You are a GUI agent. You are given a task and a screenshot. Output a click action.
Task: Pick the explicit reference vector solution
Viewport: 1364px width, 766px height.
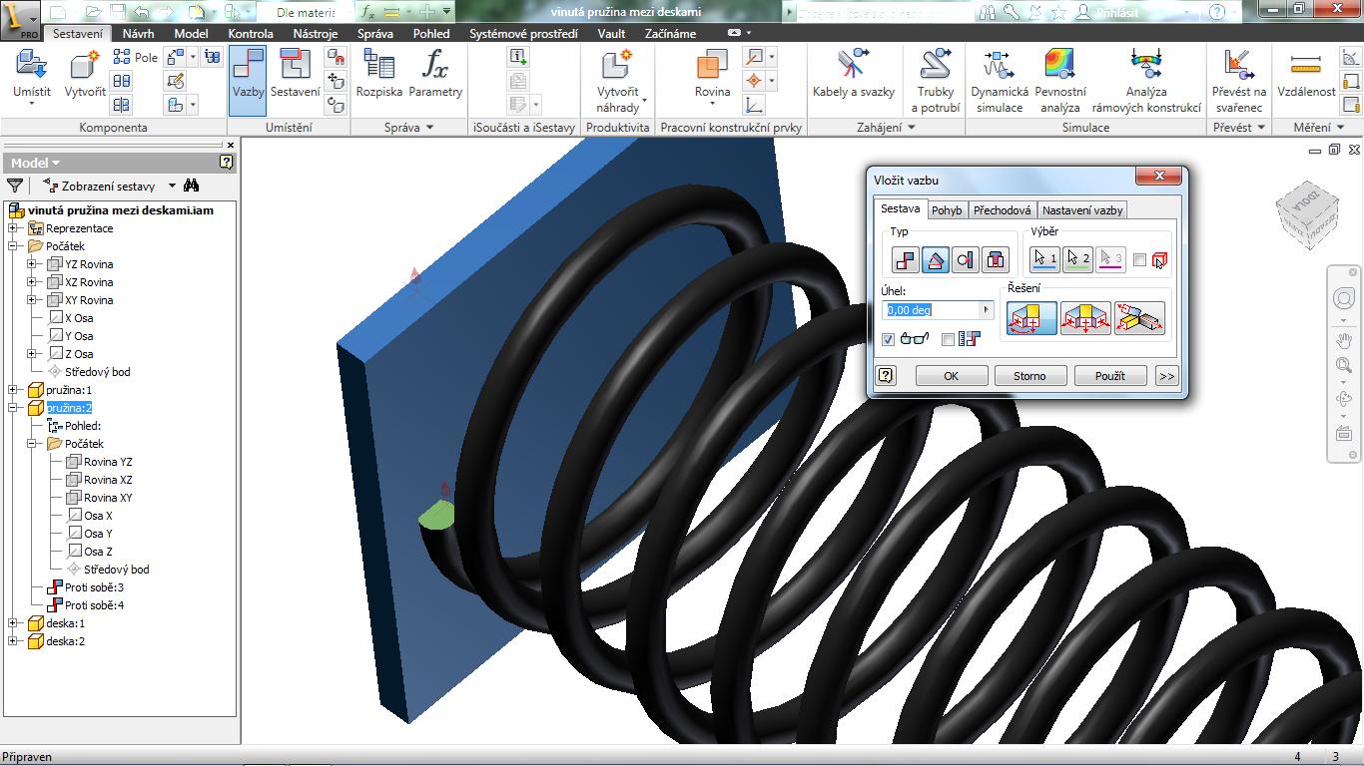point(1139,319)
